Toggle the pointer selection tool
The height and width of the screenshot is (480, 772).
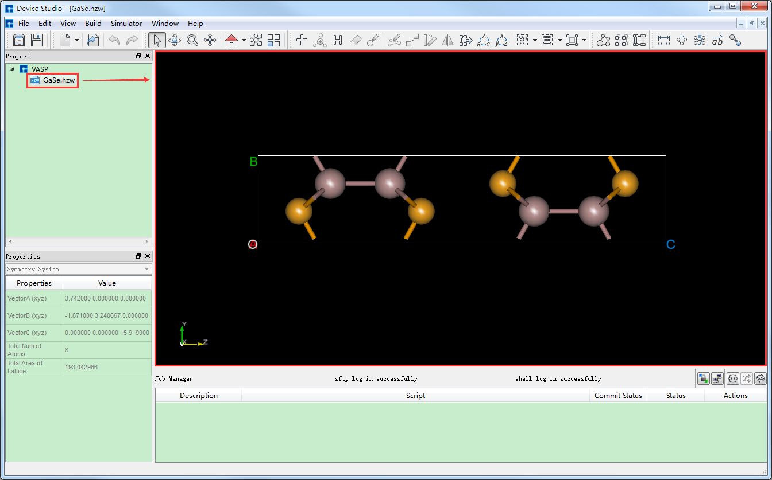[x=157, y=40]
